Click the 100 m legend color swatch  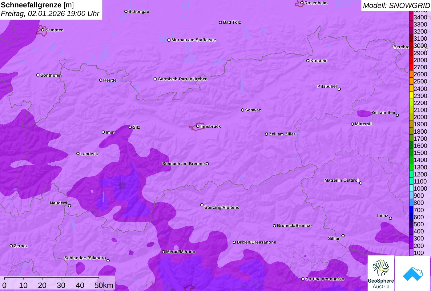coord(411,253)
